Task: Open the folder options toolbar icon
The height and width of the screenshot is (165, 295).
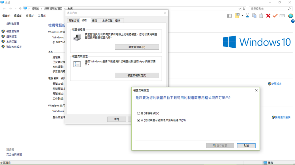Action: tap(237, 16)
